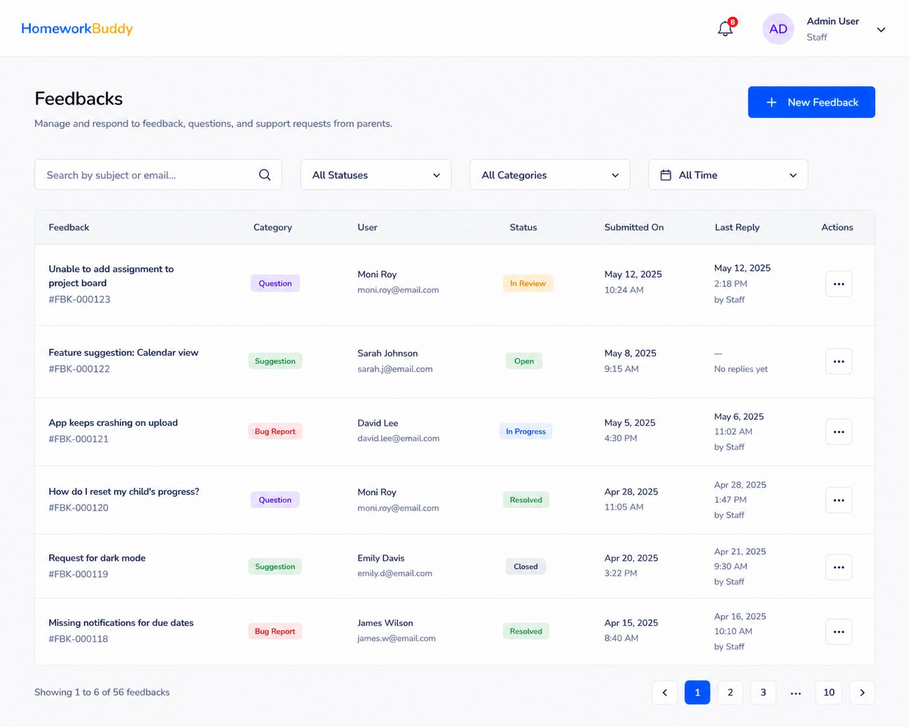Jump to page 10
This screenshot has height=727, width=909.
click(829, 693)
